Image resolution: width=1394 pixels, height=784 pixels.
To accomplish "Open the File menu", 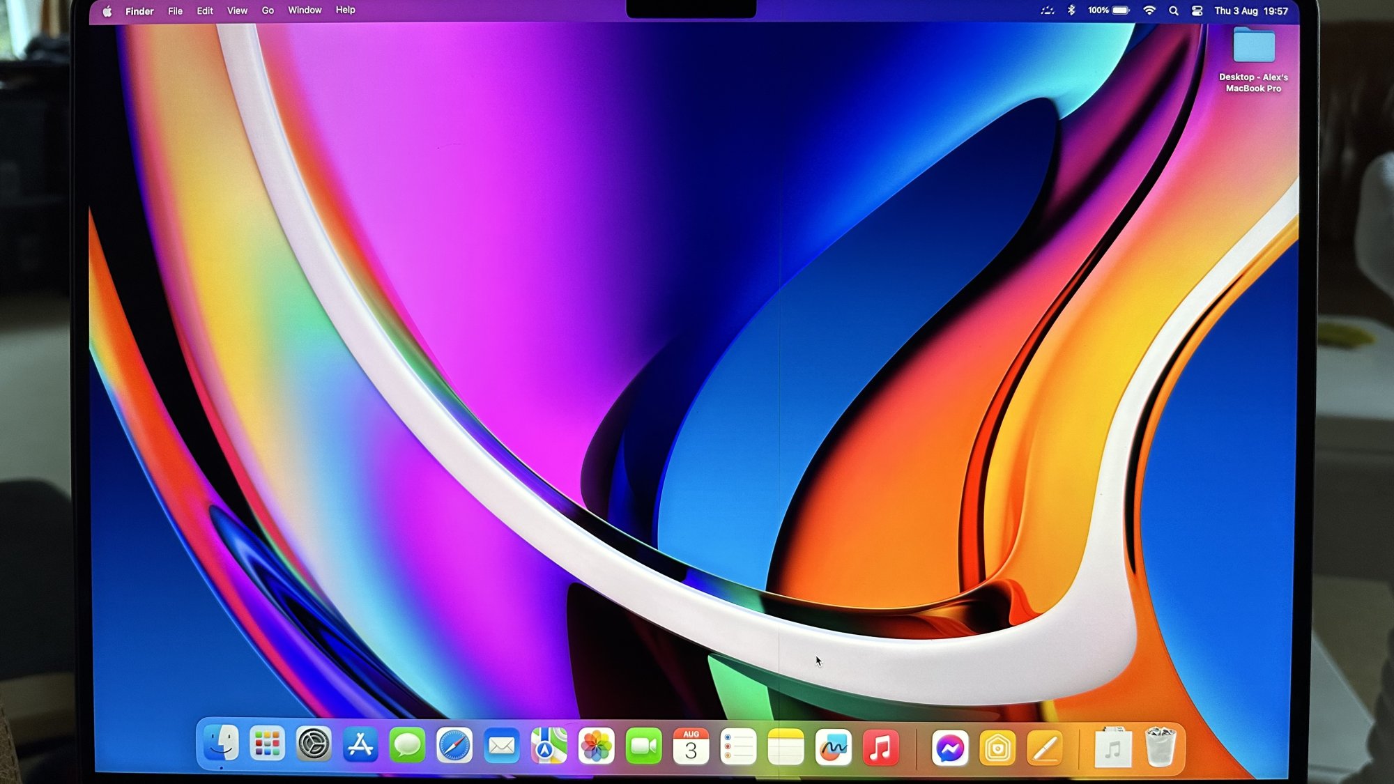I will pos(175,11).
